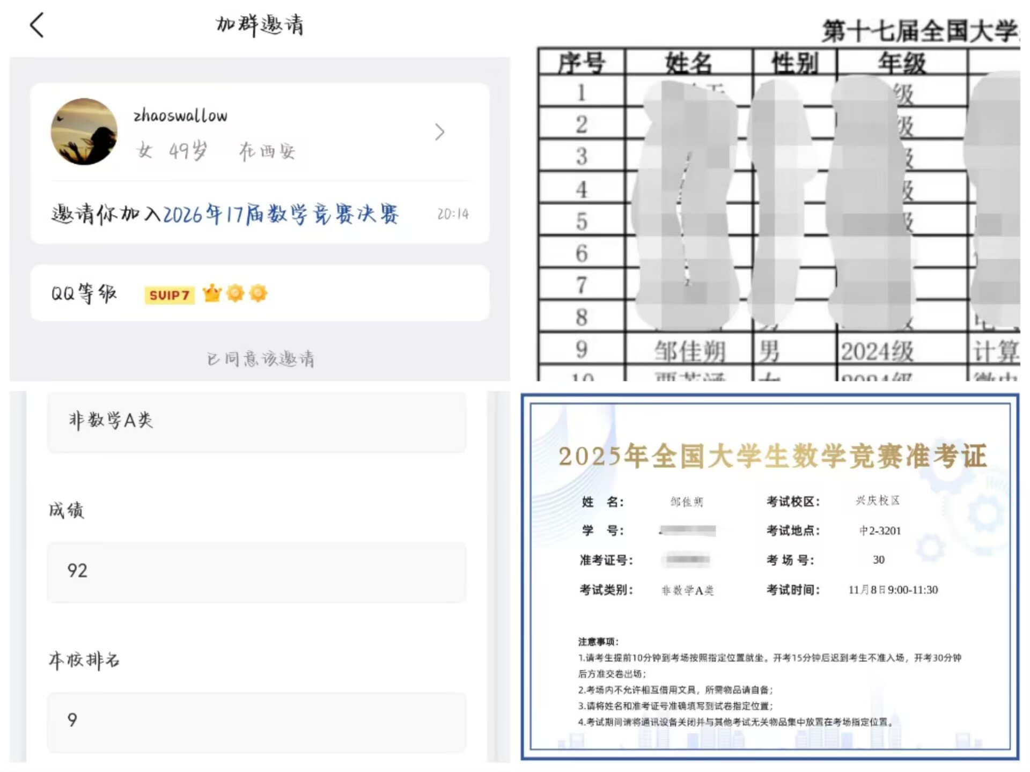The image size is (1030, 772).
Task: Click the 性别 table header
Action: pyautogui.click(x=794, y=62)
